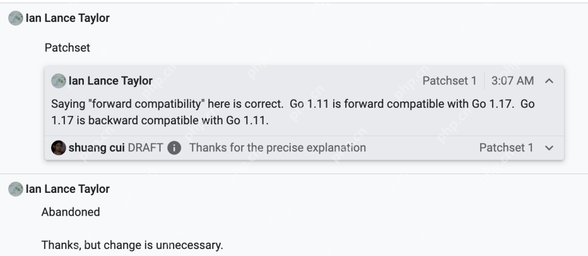This screenshot has width=588, height=256.
Task: Click the "Abandoned" status message text
Action: [x=71, y=212]
